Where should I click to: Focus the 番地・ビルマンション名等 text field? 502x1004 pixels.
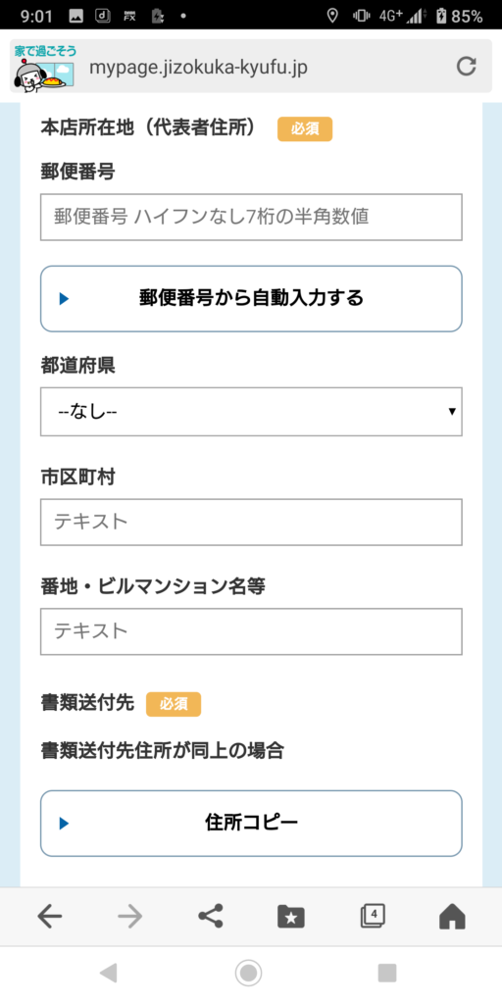(x=251, y=631)
